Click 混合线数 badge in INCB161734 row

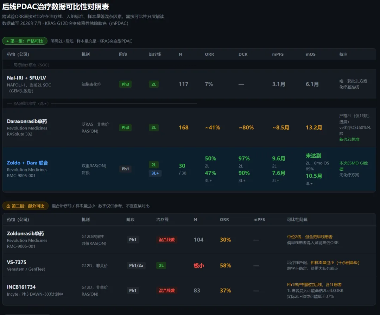(x=167, y=290)
